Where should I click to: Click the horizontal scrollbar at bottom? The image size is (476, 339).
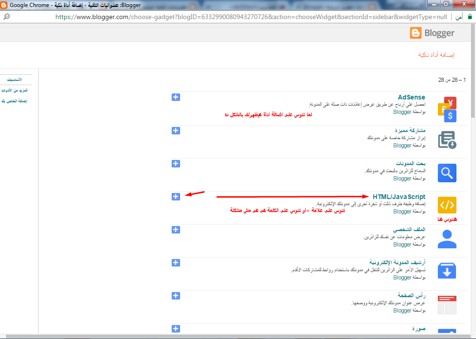237,337
